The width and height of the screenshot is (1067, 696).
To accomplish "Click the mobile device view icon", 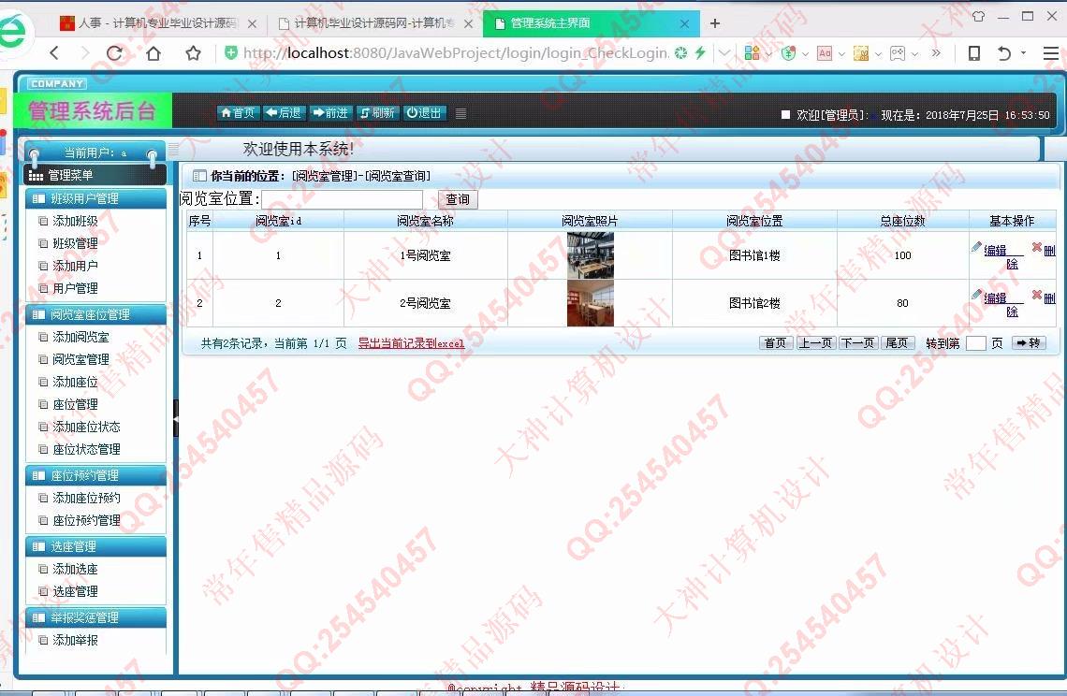I will click(974, 52).
